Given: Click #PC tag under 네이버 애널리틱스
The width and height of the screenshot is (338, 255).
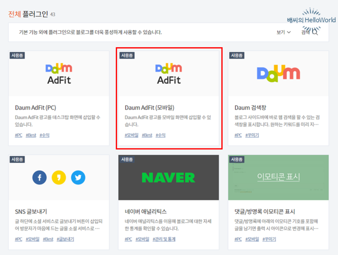Looking at the screenshot, I should [129, 239].
